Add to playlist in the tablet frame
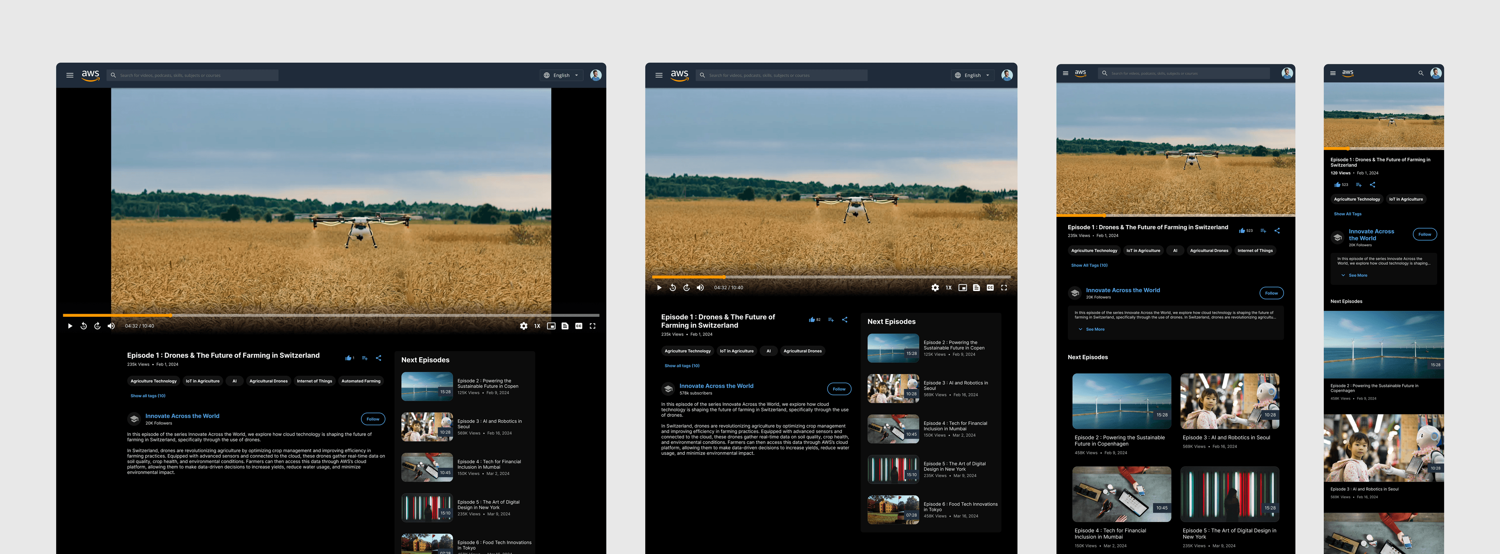The image size is (1500, 554). 1263,231
